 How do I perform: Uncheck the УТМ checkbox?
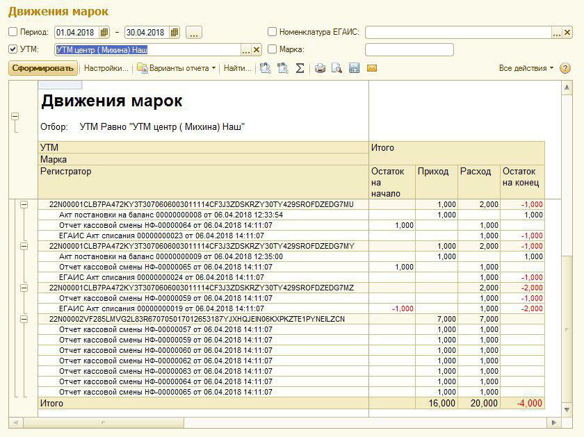click(13, 49)
